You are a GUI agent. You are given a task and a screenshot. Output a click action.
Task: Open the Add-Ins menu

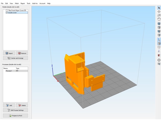[x=35, y=3]
